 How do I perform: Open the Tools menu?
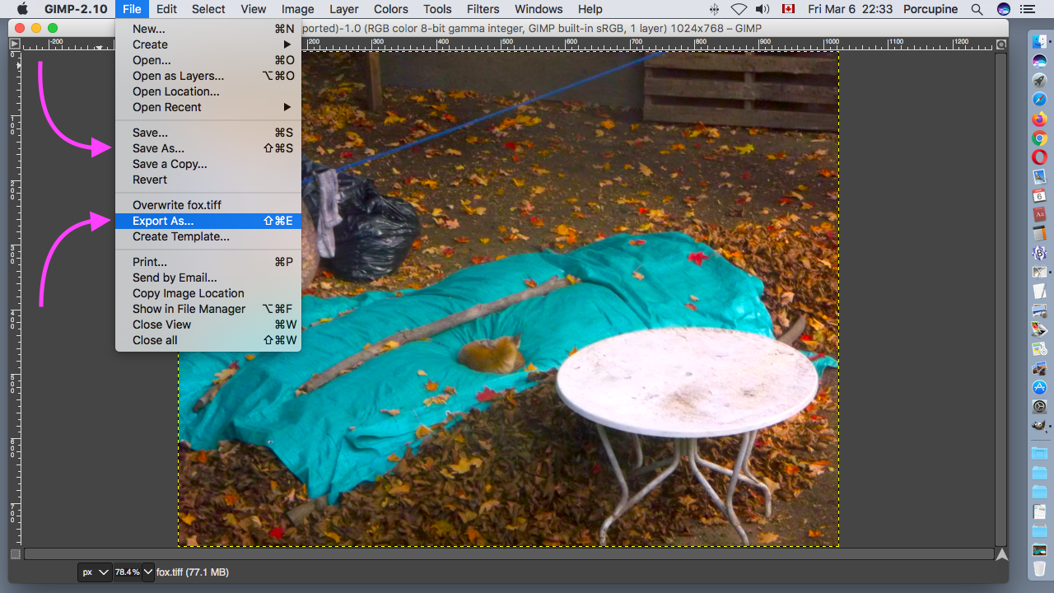(x=437, y=9)
